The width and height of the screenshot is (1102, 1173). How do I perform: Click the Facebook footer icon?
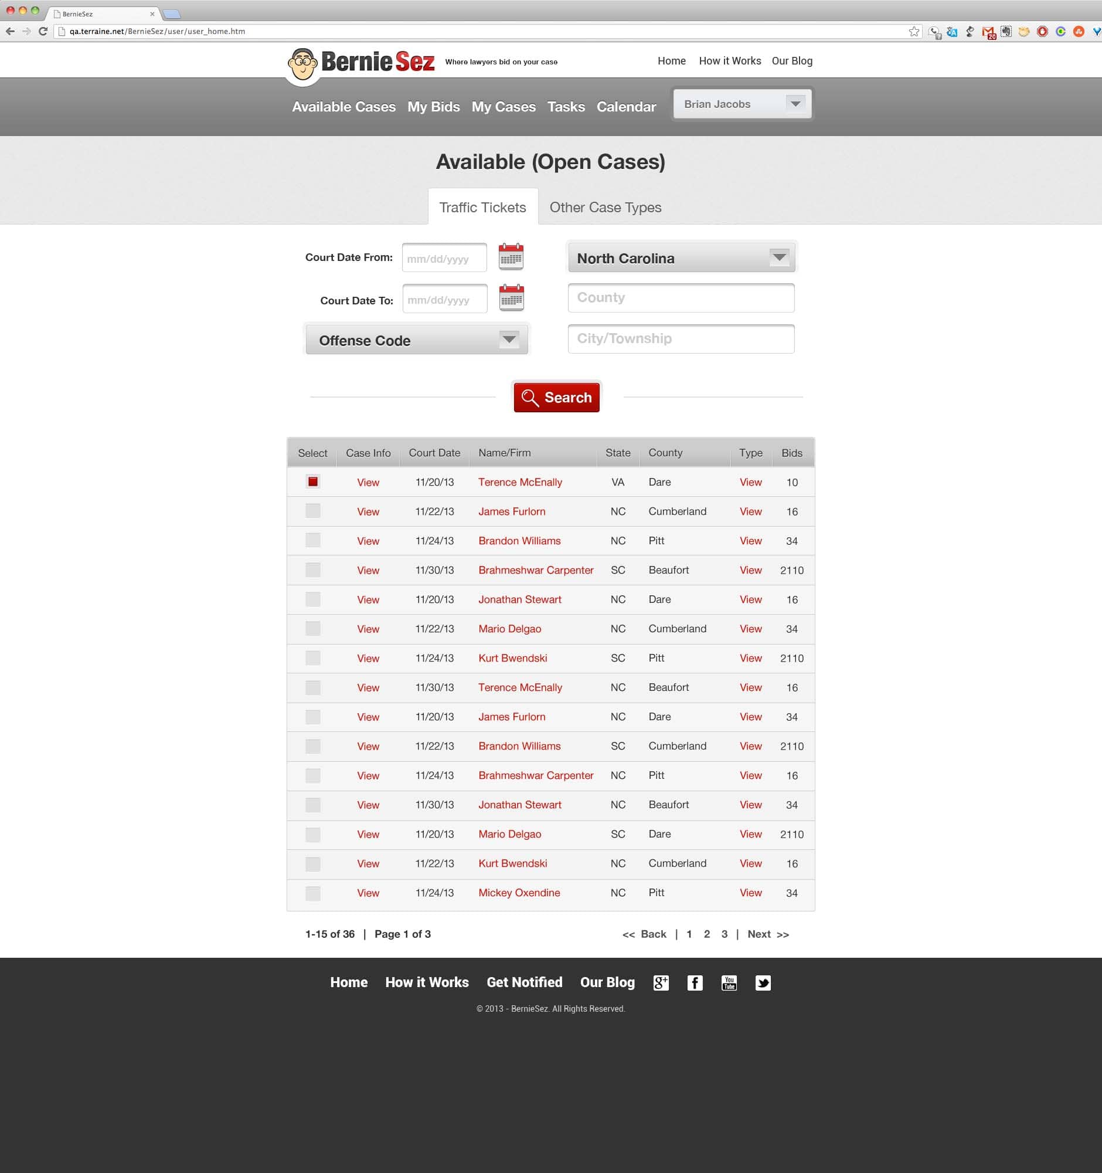click(x=695, y=982)
